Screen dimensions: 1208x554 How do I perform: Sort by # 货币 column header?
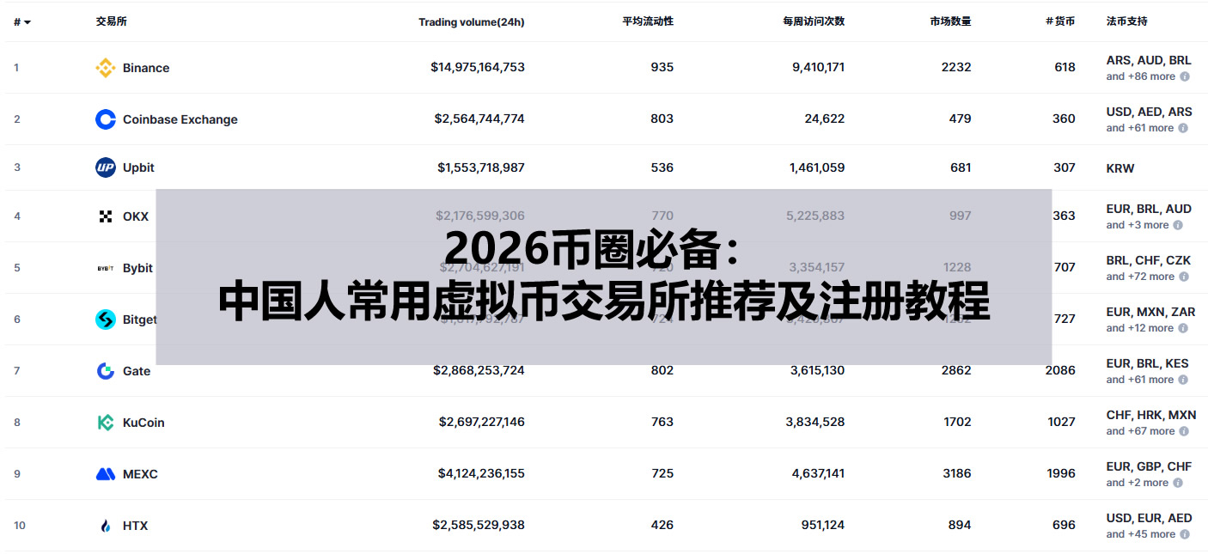pos(1060,21)
